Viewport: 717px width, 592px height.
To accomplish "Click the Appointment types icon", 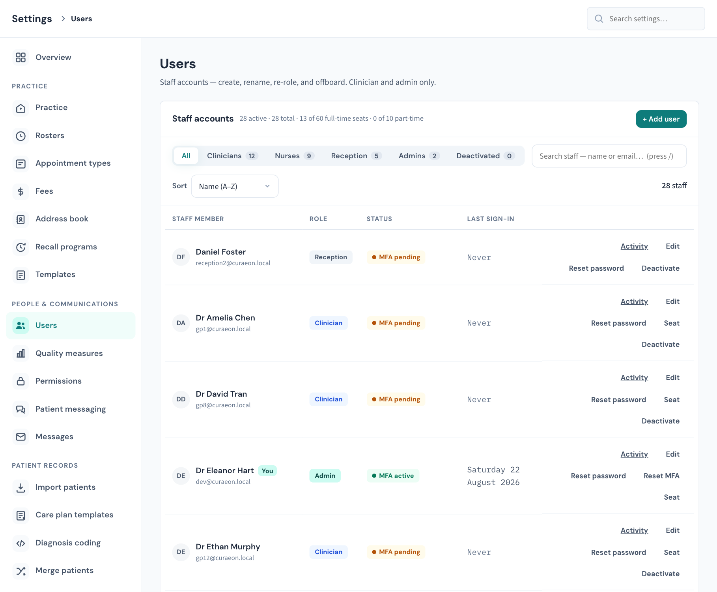I will [x=21, y=164].
